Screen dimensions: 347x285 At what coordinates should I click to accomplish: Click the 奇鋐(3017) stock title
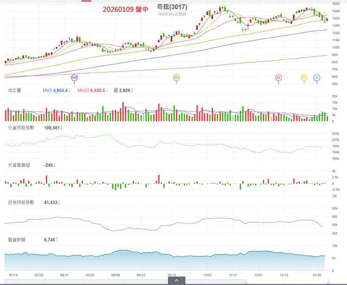[172, 7]
